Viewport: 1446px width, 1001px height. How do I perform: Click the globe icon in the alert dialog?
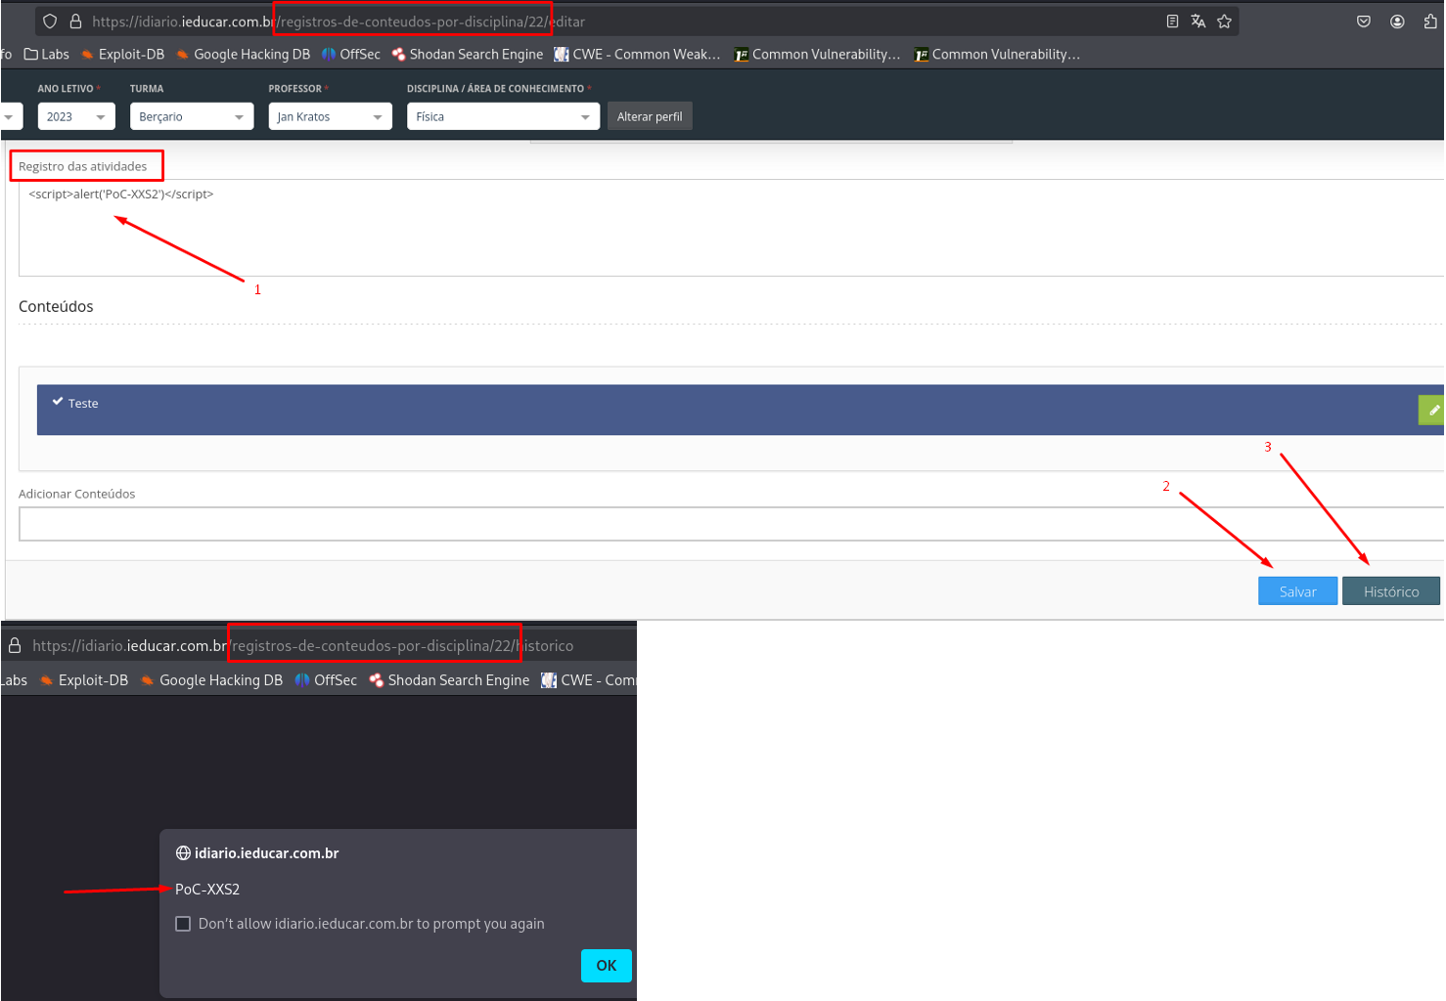tap(183, 853)
